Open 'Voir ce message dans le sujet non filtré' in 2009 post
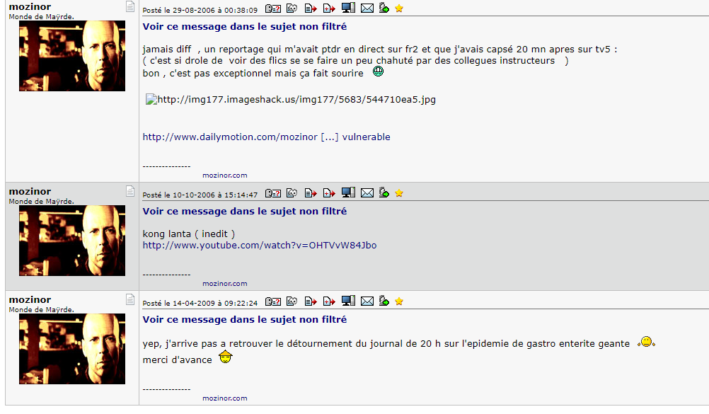This screenshot has width=709, height=414. [245, 319]
